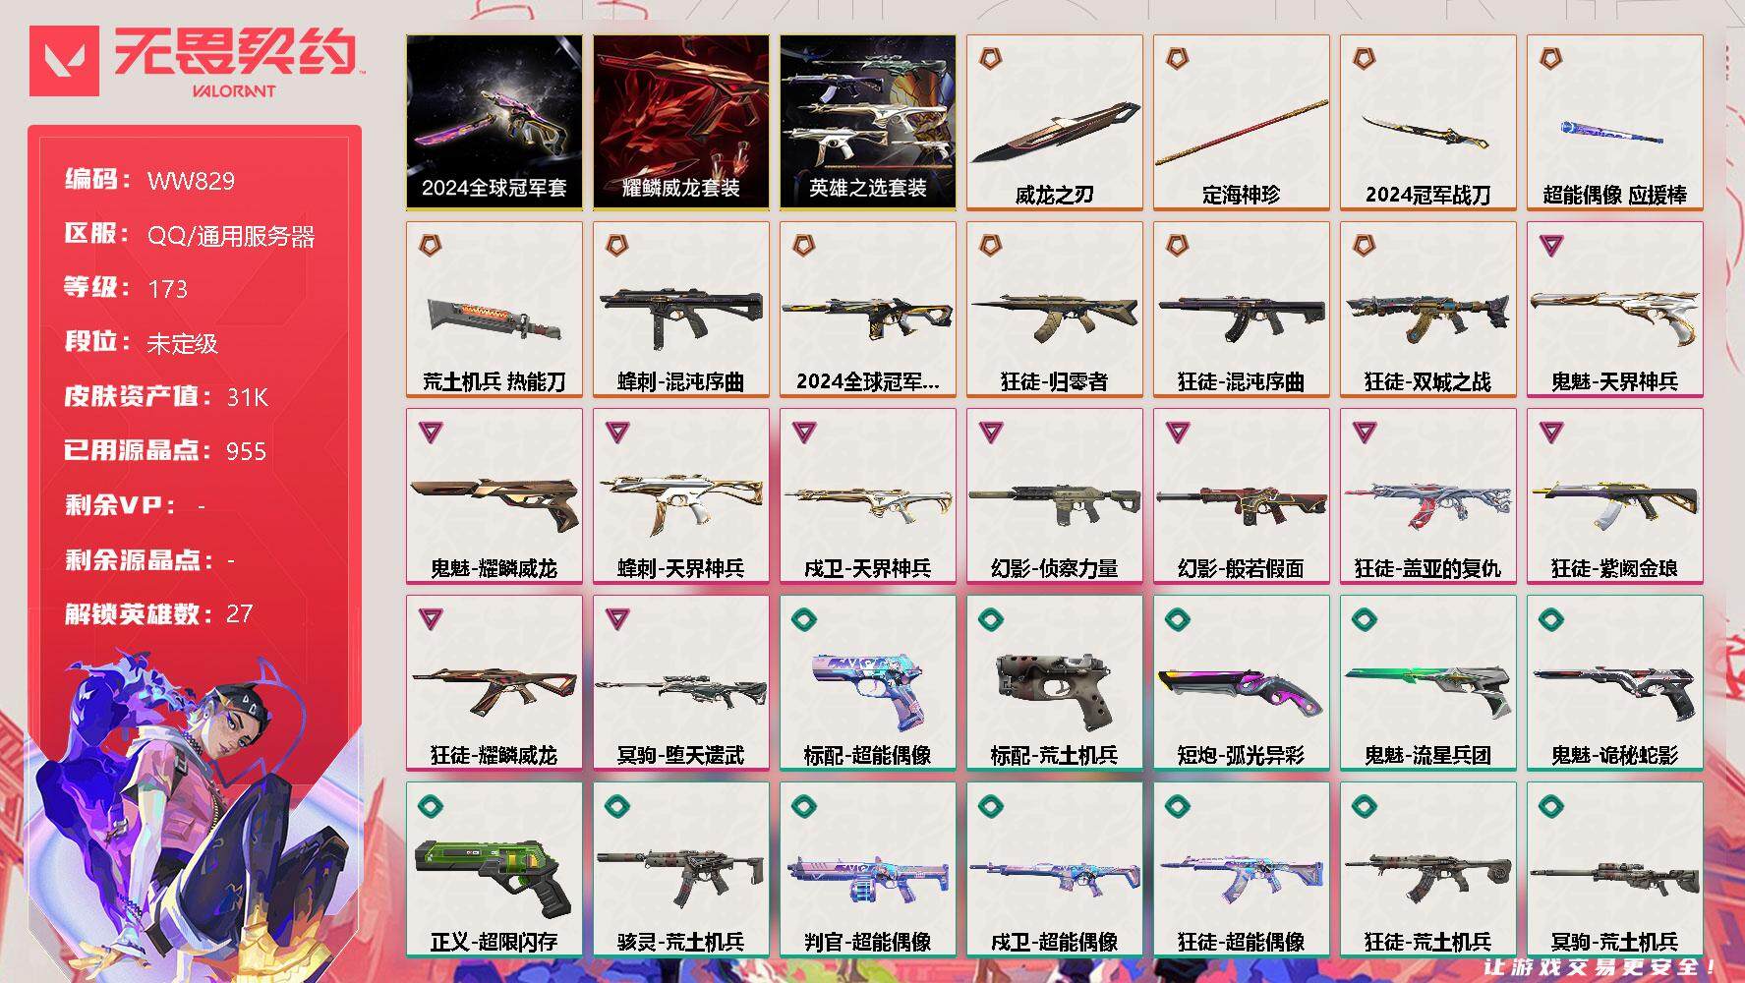
Task: Select the 2024全球冠军套 bundle thumbnail
Action: 494,122
